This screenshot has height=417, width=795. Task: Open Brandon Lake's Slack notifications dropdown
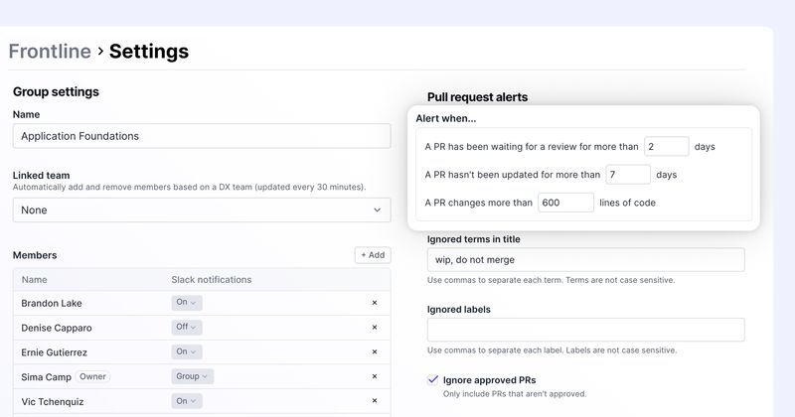(x=186, y=302)
